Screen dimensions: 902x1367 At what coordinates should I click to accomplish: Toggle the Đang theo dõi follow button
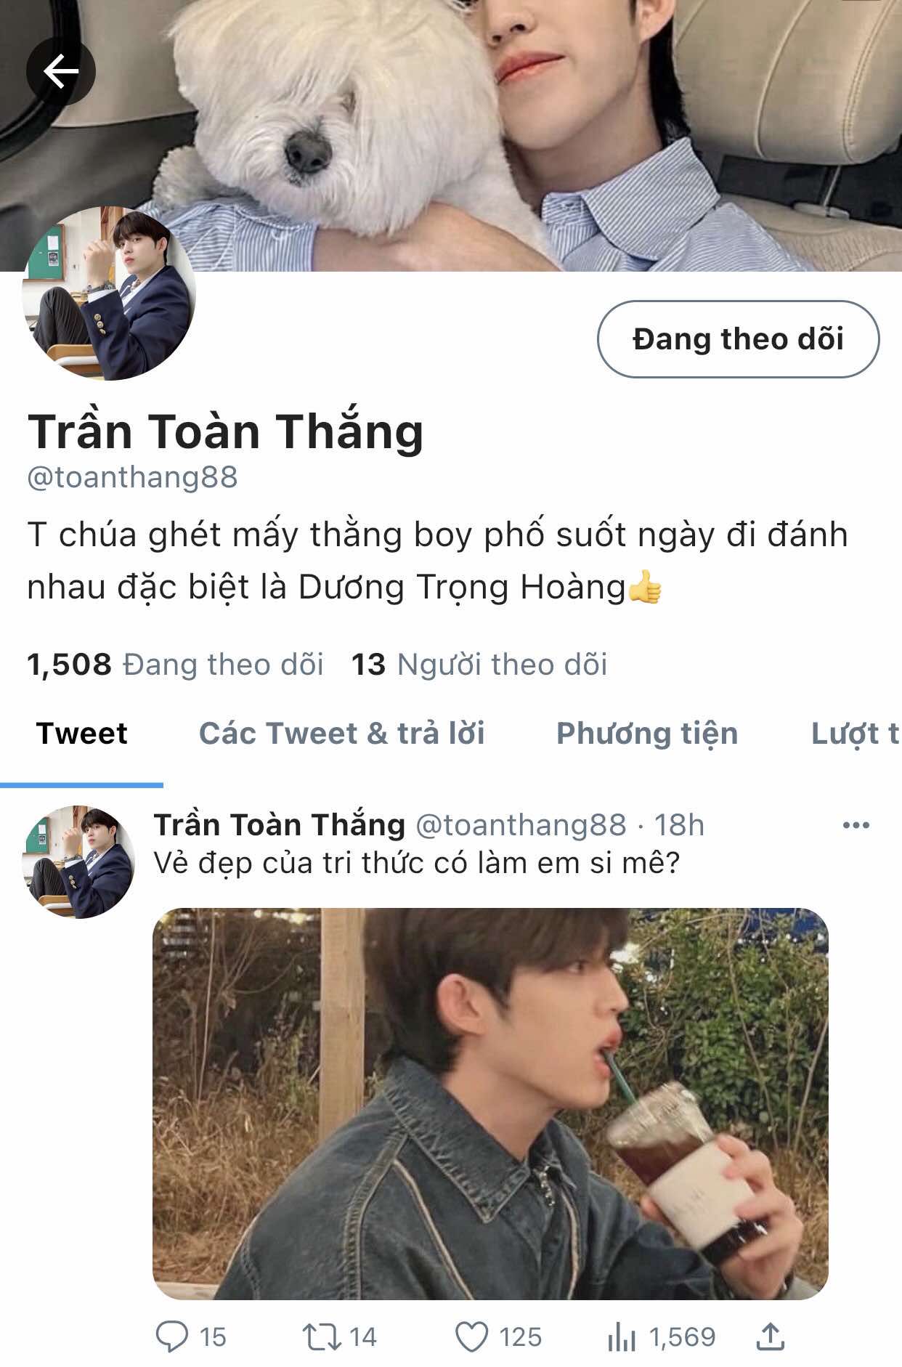(x=738, y=339)
